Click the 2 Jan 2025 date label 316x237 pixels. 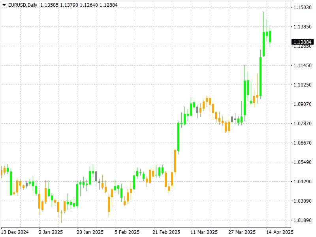pos(51,232)
